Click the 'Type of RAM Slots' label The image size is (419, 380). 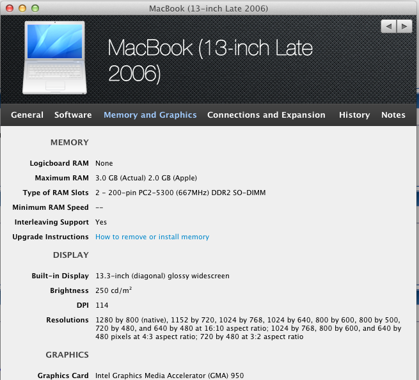coord(56,193)
